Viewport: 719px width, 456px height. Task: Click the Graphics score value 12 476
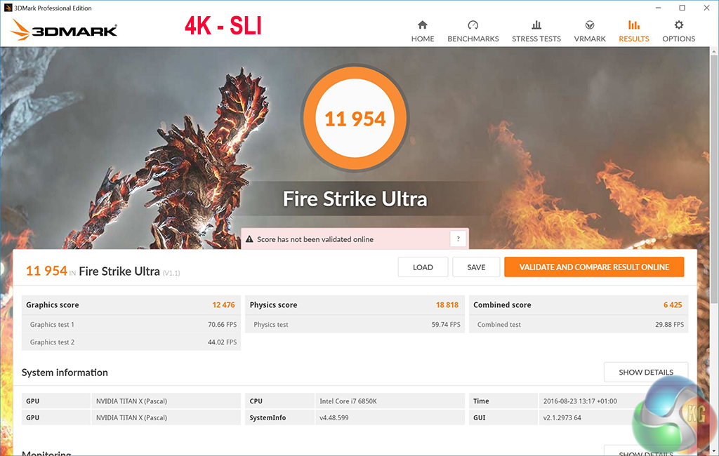coord(223,304)
